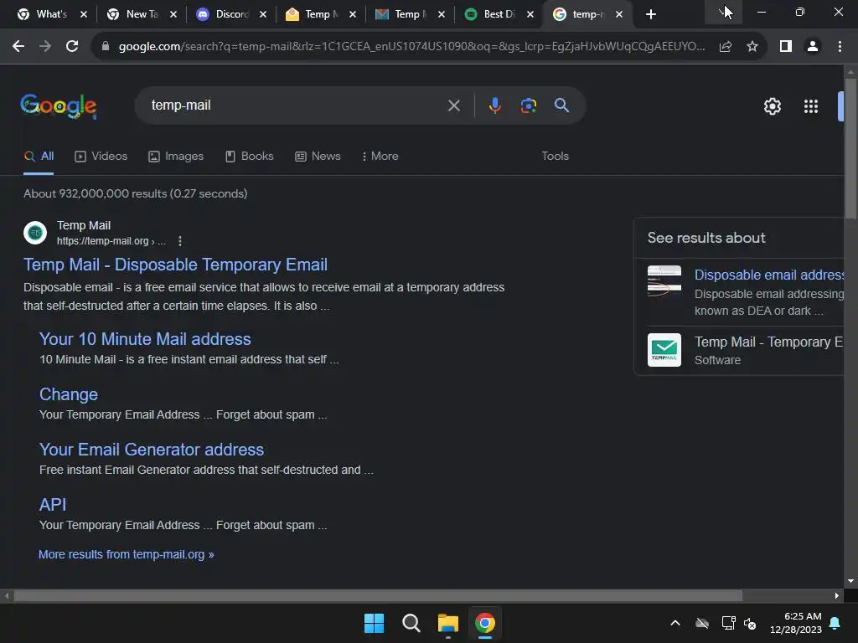
Task: Reload the current page
Action: coord(72,47)
